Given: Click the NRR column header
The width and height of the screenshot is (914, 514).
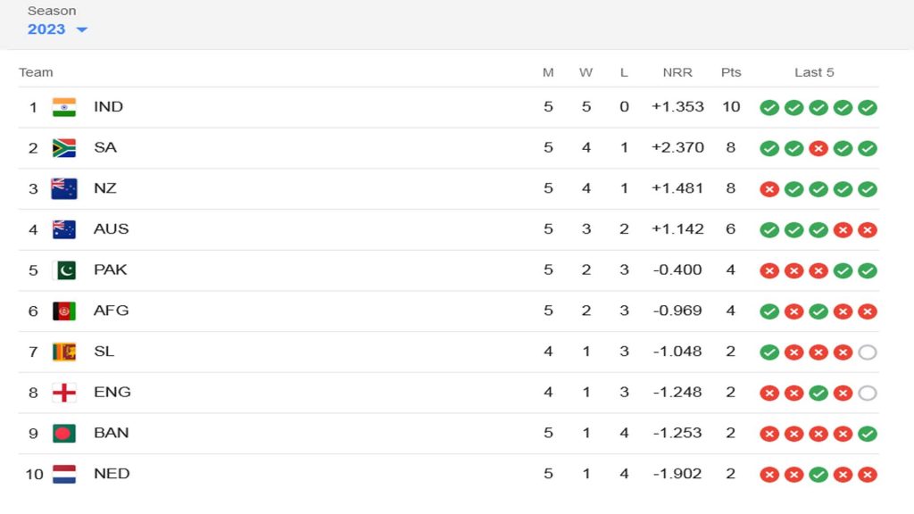Looking at the screenshot, I should [677, 72].
